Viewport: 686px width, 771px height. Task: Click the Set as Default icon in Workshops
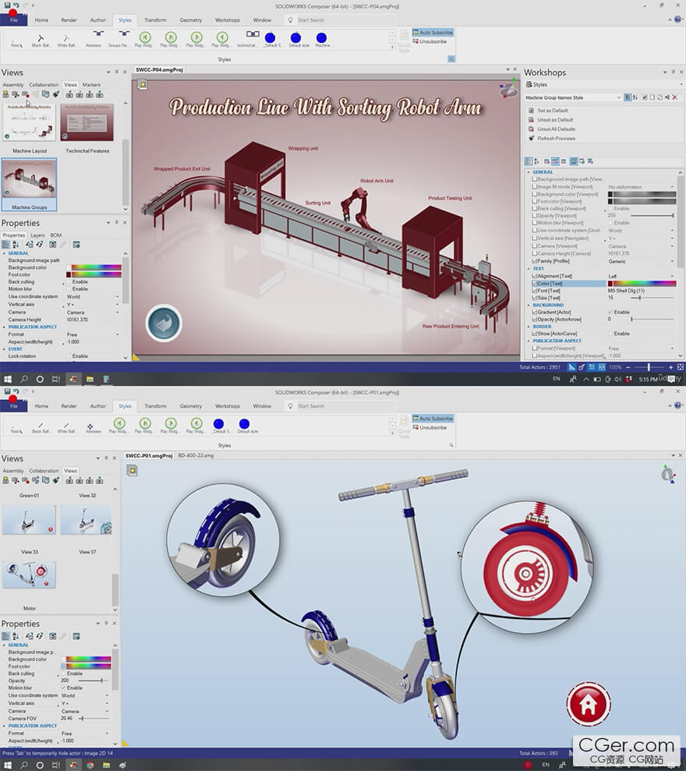pos(531,110)
